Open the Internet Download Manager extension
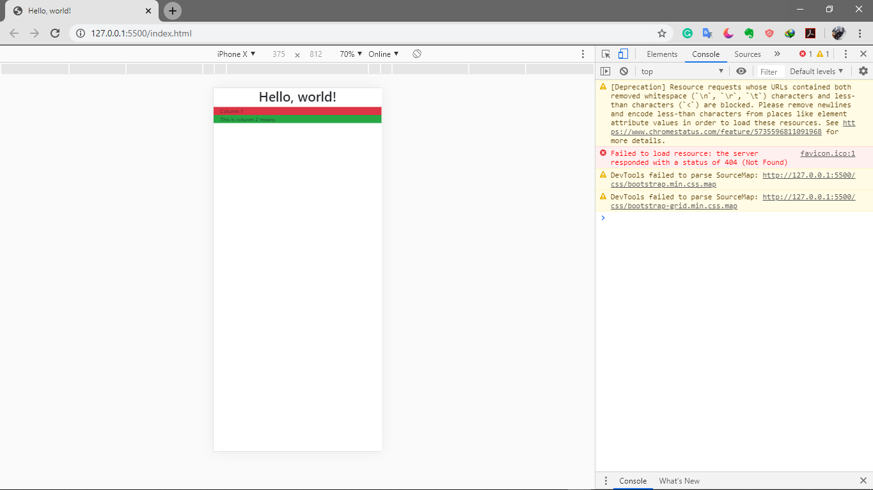The image size is (873, 490). click(790, 33)
